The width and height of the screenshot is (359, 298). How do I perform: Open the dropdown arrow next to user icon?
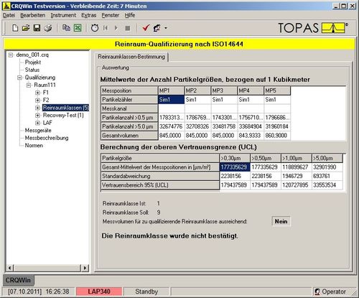[166, 28]
